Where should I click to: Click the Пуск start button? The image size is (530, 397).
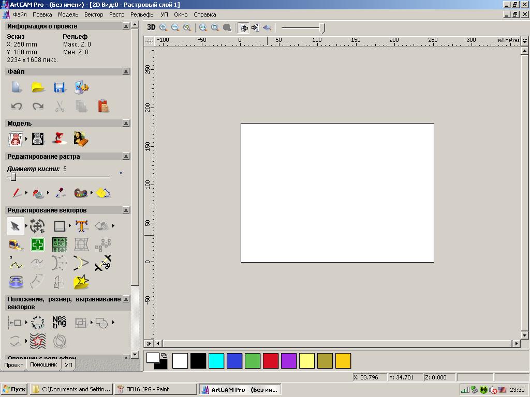pos(14,389)
